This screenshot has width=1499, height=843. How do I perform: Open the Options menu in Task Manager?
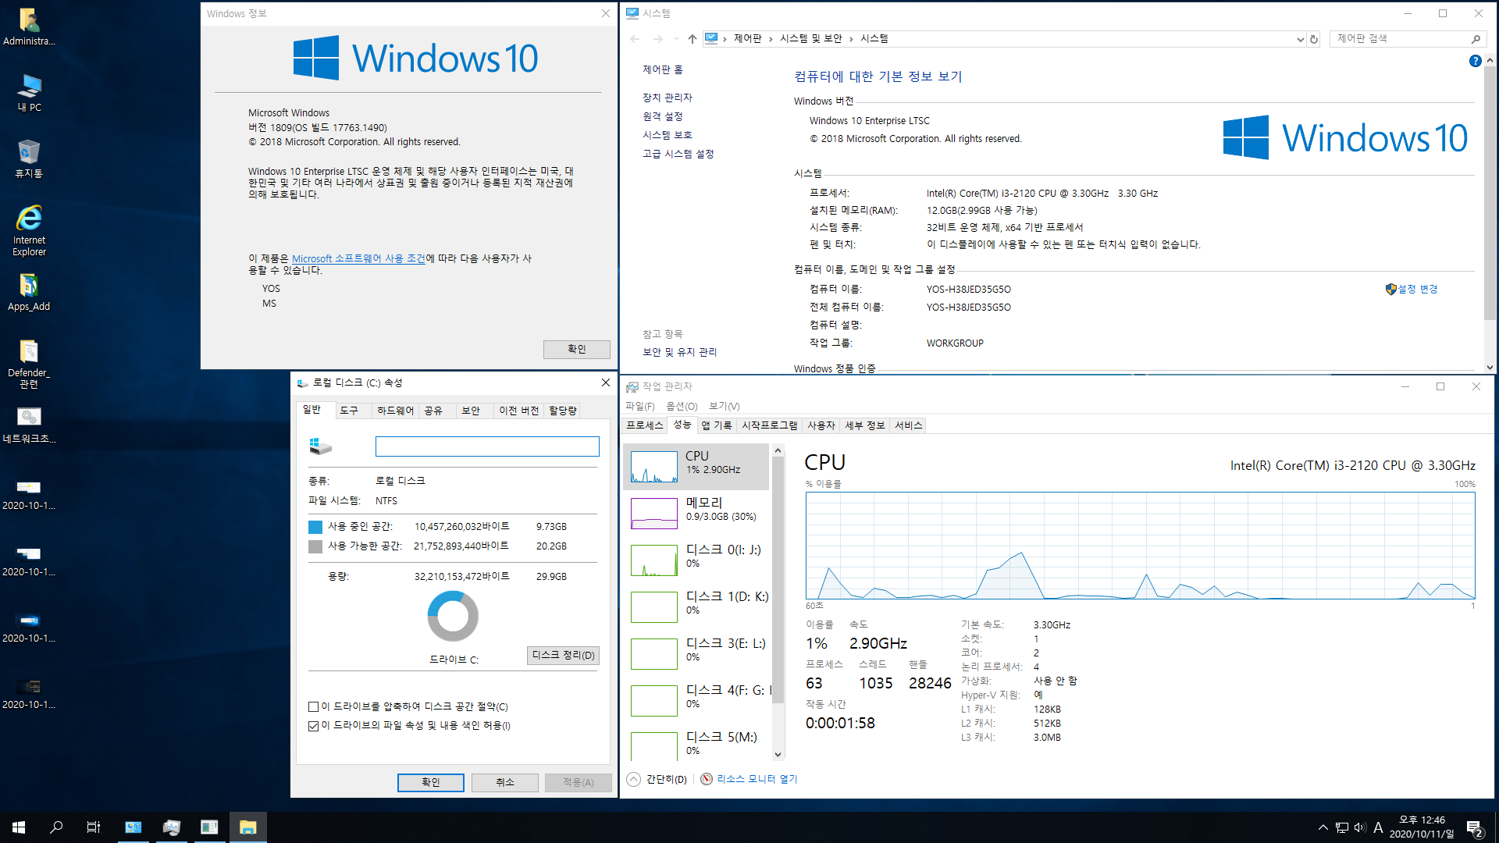681,406
